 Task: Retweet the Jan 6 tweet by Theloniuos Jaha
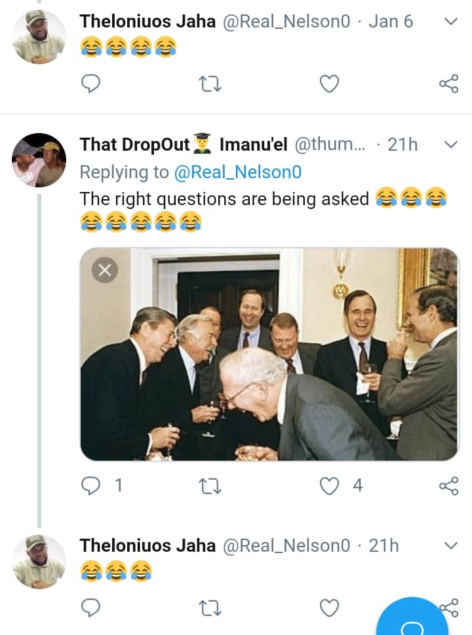pyautogui.click(x=210, y=83)
